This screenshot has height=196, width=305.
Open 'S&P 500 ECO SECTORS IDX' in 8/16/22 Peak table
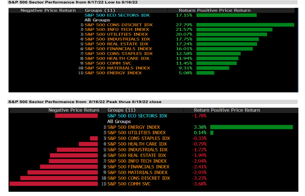point(137,116)
